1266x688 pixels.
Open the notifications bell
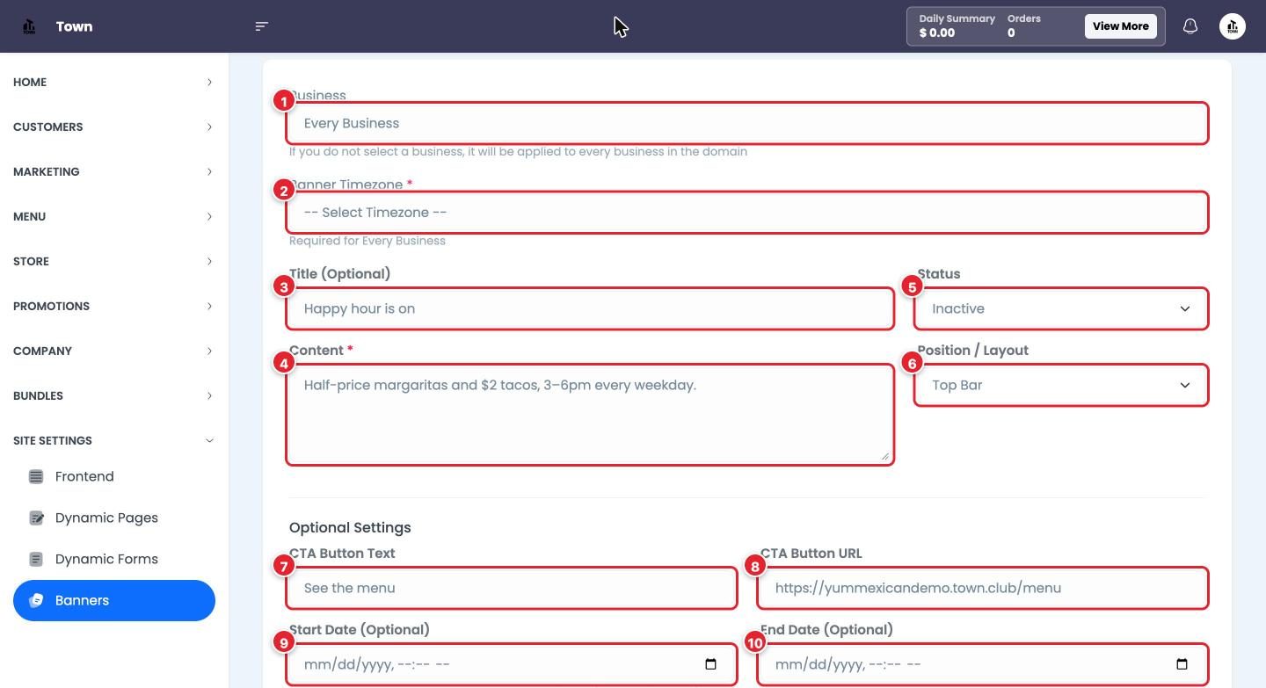1190,26
